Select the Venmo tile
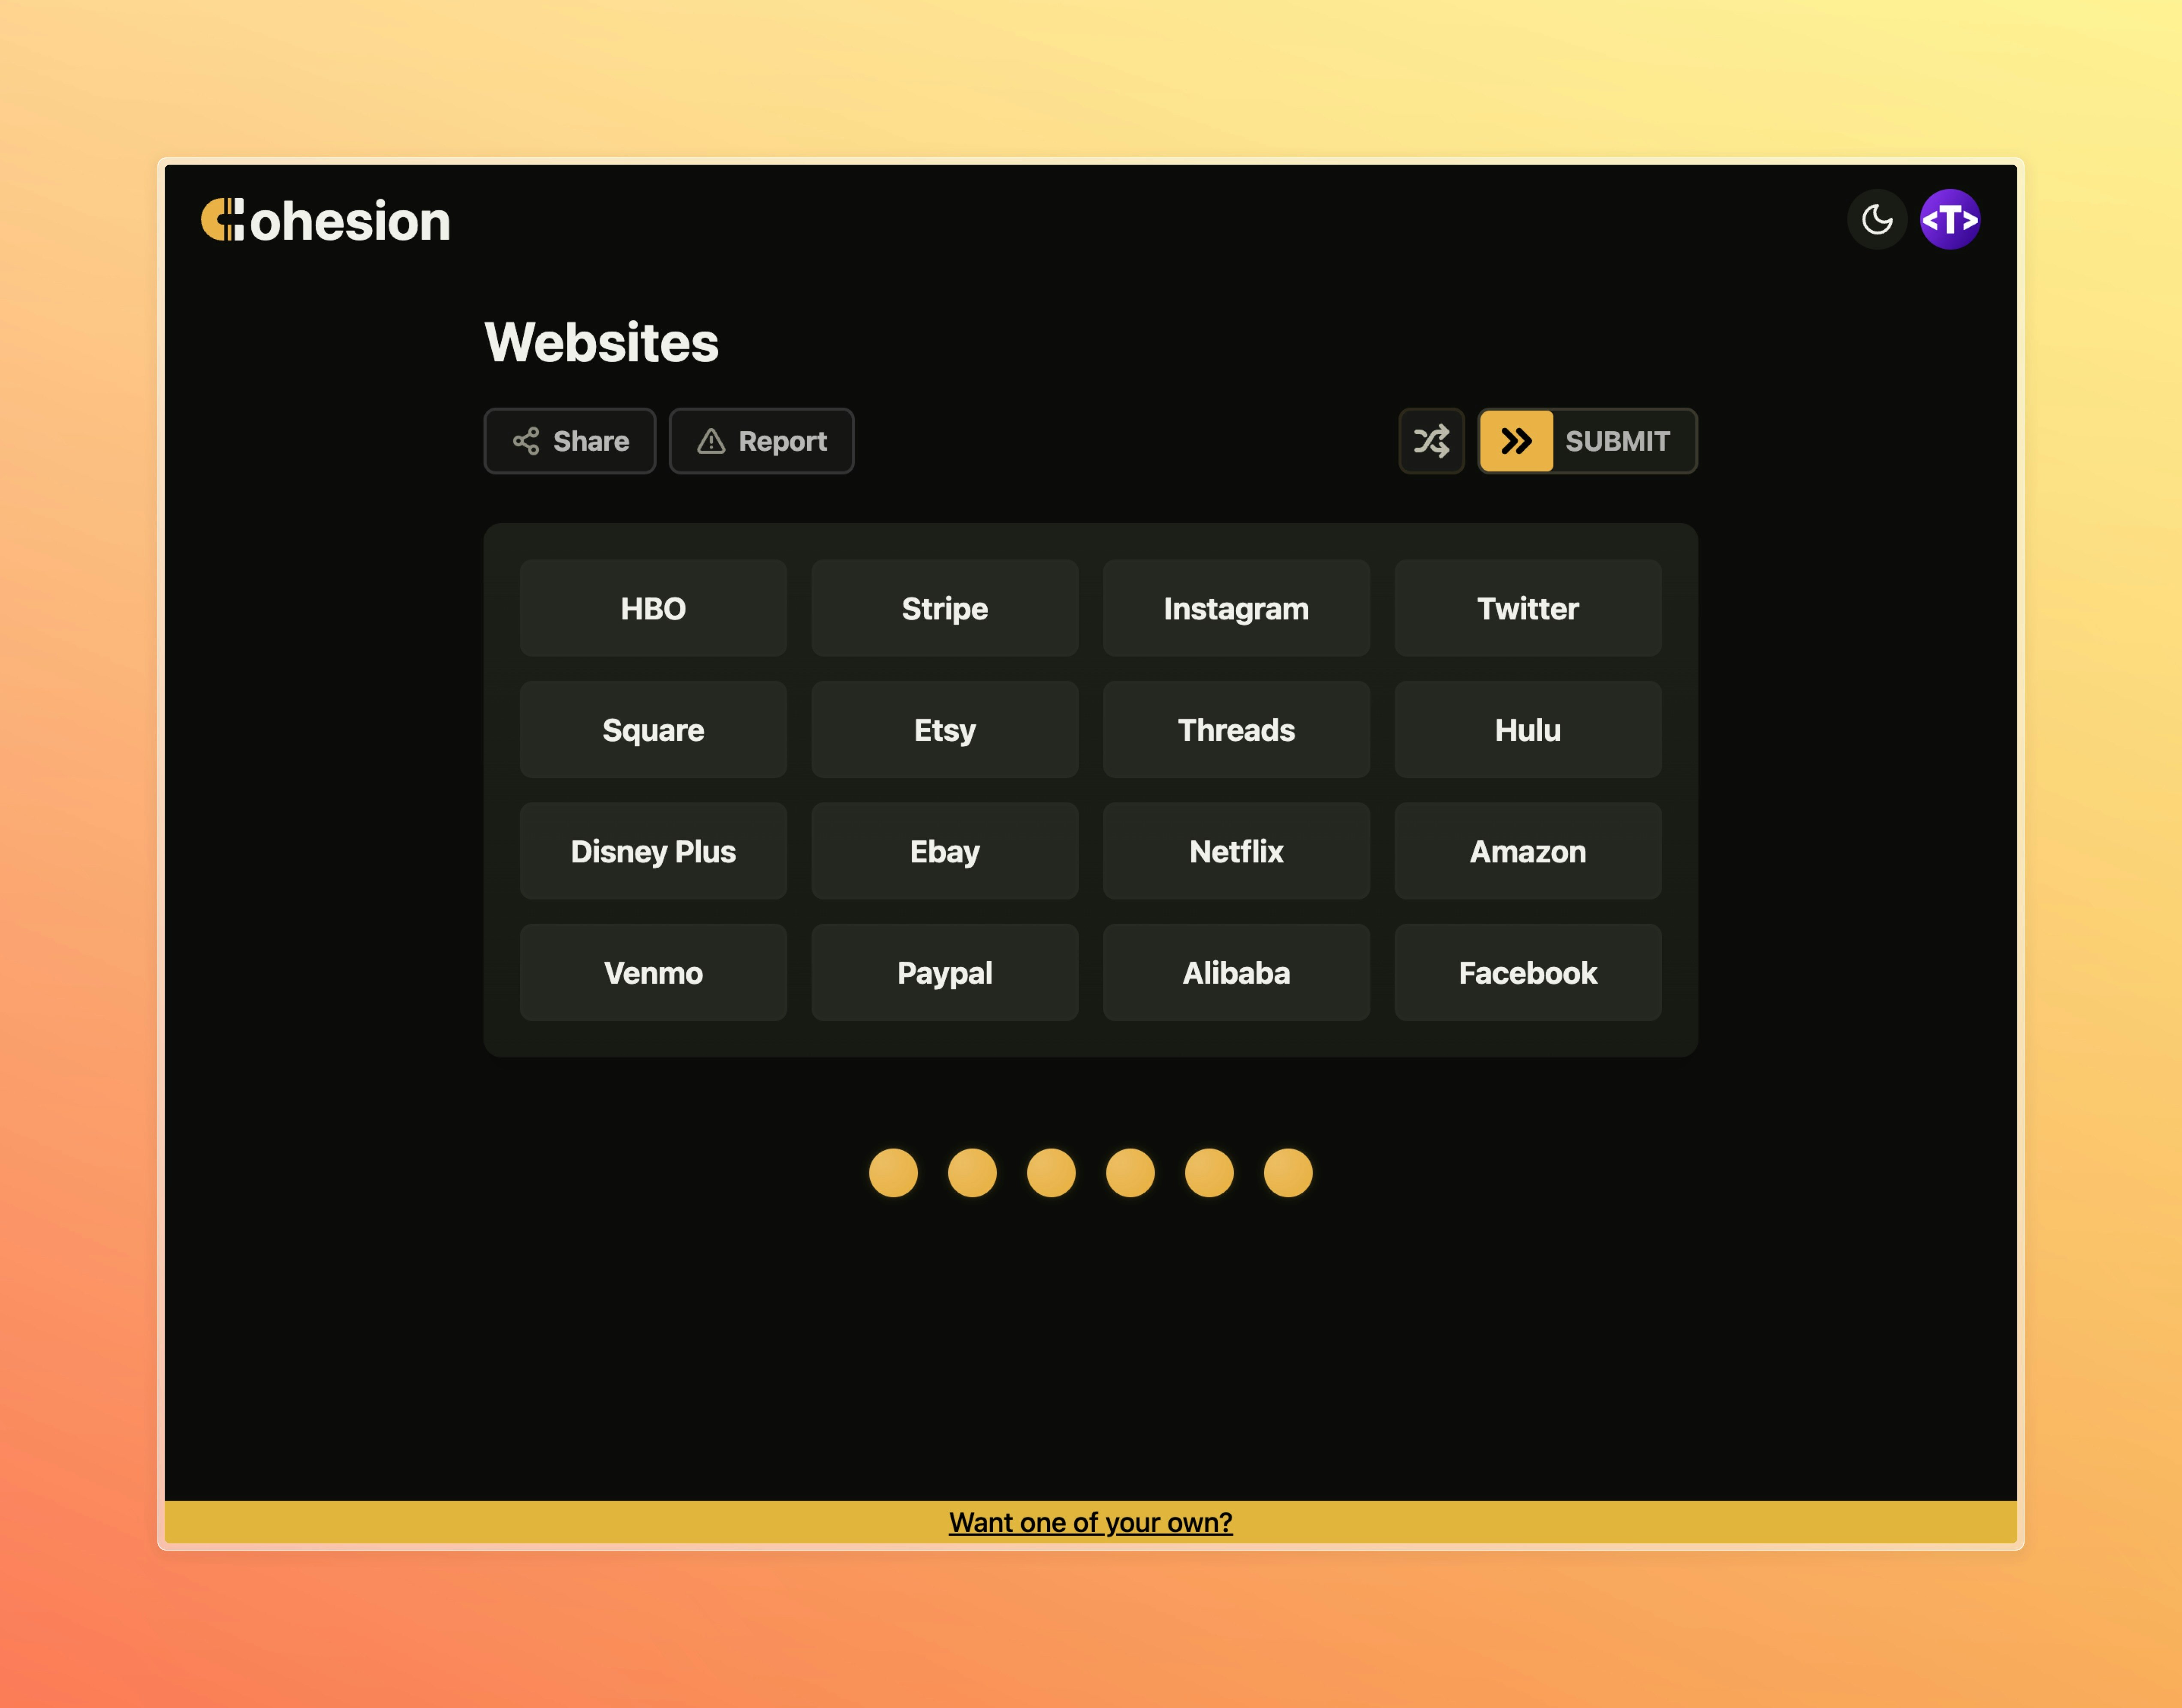This screenshot has width=2182, height=1708. coord(653,973)
